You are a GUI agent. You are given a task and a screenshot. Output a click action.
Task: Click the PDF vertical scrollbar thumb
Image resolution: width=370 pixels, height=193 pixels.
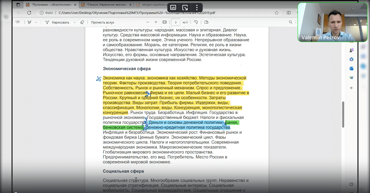[343, 114]
